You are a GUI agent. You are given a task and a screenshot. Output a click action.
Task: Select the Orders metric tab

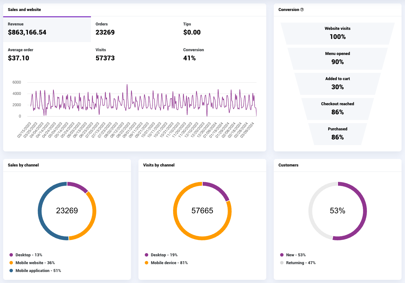(135, 29)
